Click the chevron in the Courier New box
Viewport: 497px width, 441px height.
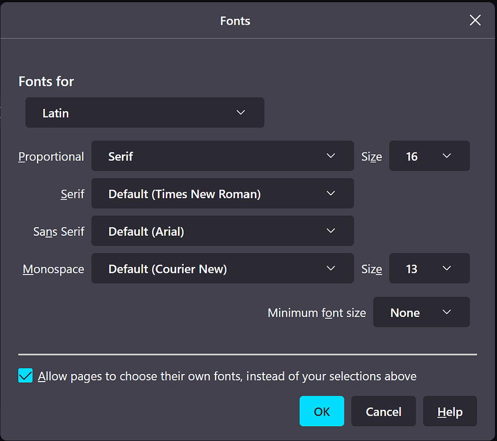pos(331,269)
